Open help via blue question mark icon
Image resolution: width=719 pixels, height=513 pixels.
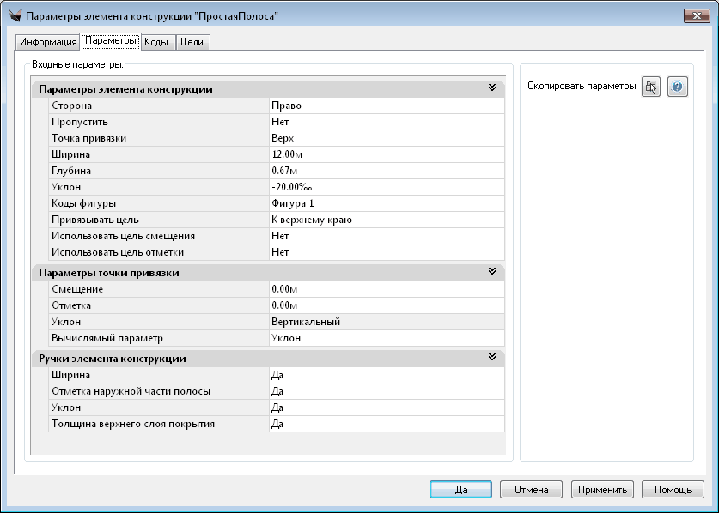pos(678,87)
